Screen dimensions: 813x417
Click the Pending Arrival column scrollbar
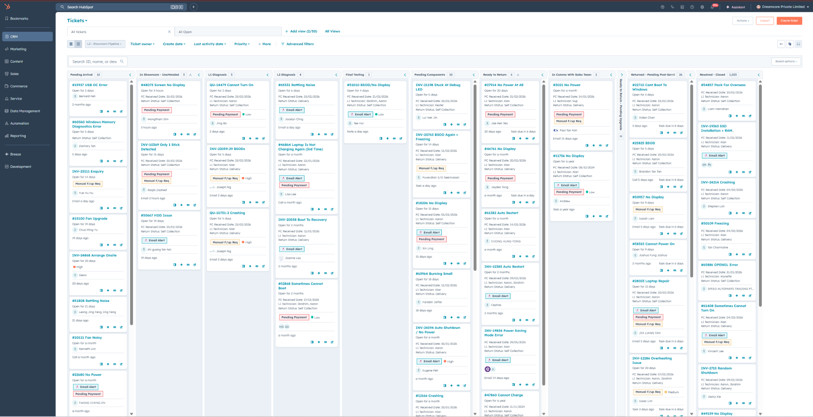pyautogui.click(x=131, y=198)
